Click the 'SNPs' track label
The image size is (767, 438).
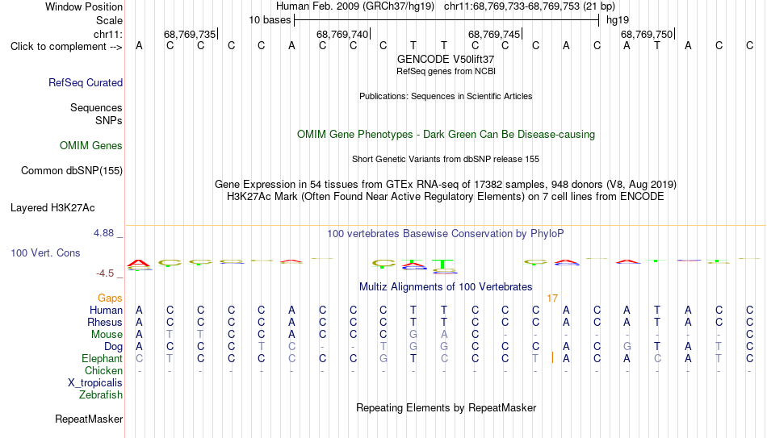[109, 120]
